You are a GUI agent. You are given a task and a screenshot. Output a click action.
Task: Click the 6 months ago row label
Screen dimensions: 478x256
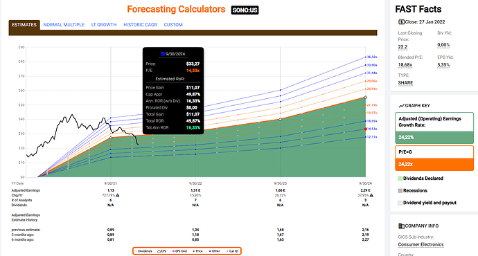[x=23, y=239]
